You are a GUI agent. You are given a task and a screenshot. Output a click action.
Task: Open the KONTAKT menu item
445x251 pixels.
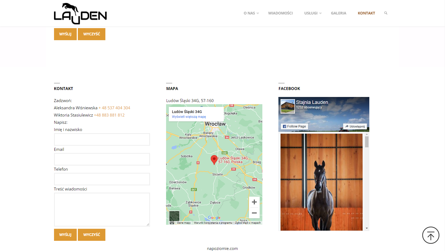pos(366,13)
